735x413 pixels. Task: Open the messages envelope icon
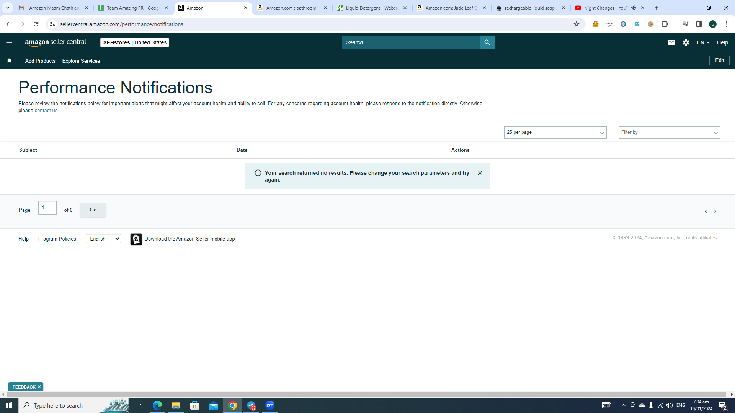point(671,42)
